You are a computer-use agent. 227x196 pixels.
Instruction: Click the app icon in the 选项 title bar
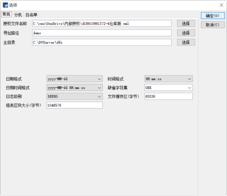coord(5,5)
